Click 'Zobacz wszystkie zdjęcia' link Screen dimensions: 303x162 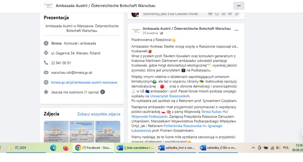coord(98,114)
